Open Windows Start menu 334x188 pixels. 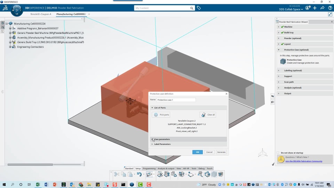coord(4,185)
